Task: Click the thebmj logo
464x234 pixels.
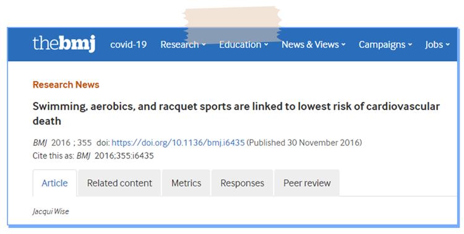Action: 64,44
